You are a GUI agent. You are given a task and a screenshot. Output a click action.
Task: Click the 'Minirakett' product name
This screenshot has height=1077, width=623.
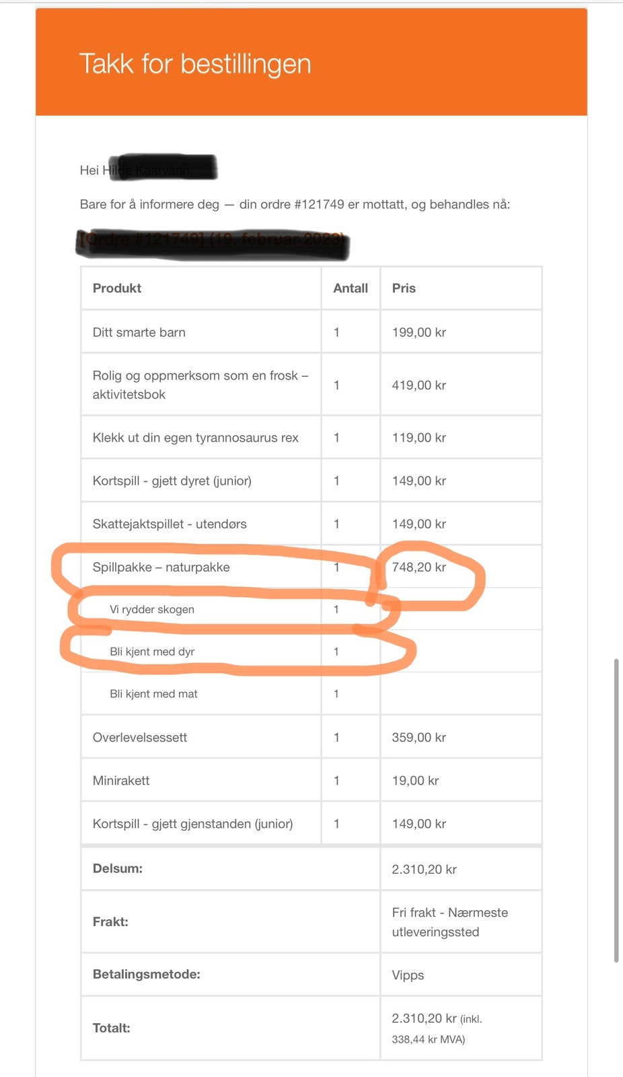pos(121,781)
